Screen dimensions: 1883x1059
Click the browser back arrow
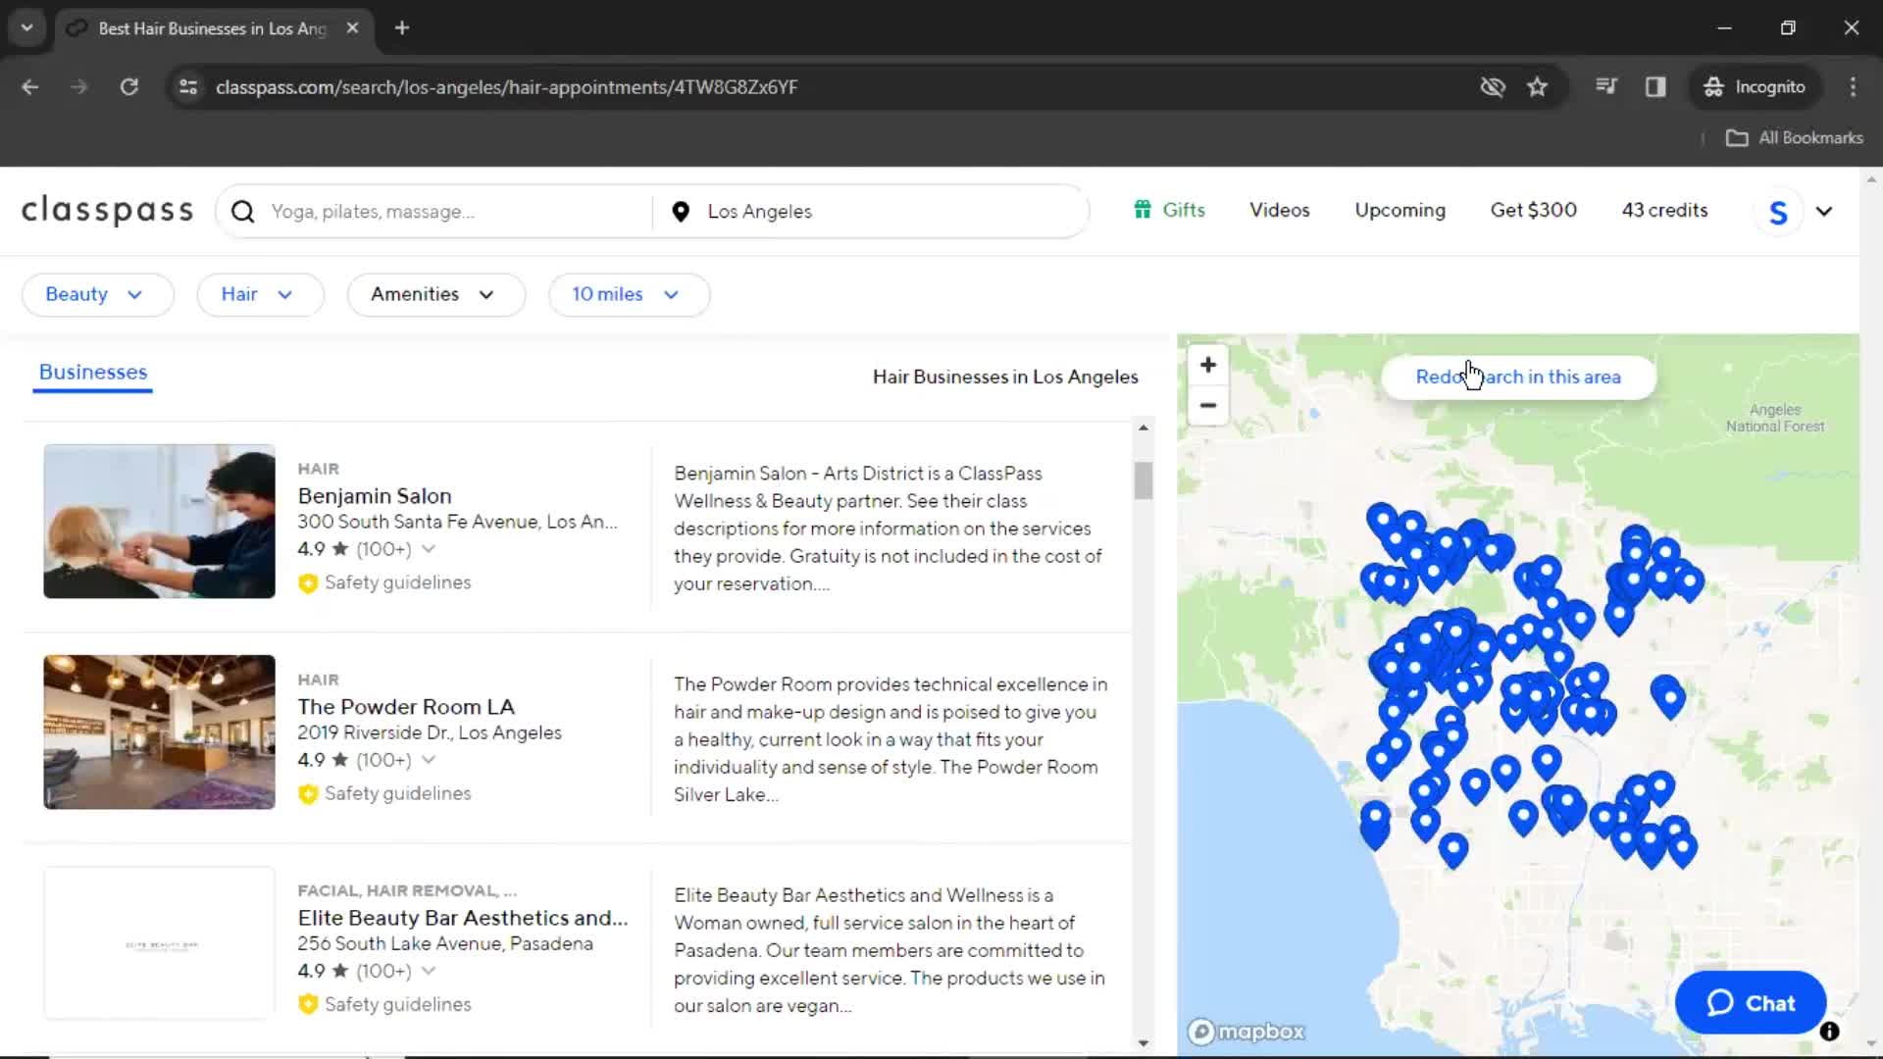tap(30, 87)
